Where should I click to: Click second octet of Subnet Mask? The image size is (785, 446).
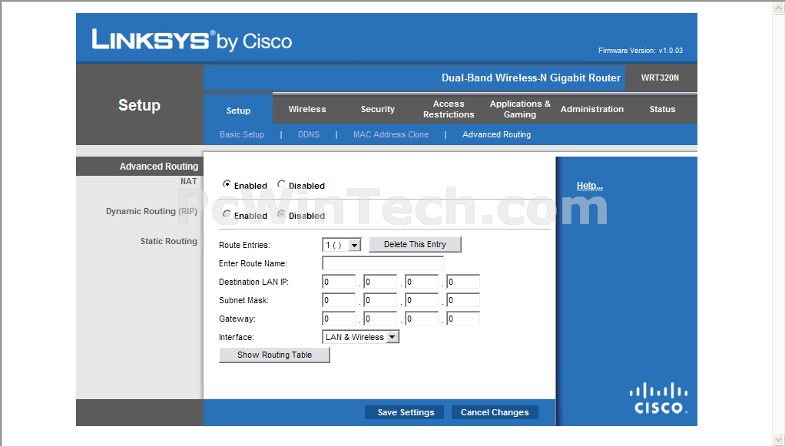click(380, 300)
